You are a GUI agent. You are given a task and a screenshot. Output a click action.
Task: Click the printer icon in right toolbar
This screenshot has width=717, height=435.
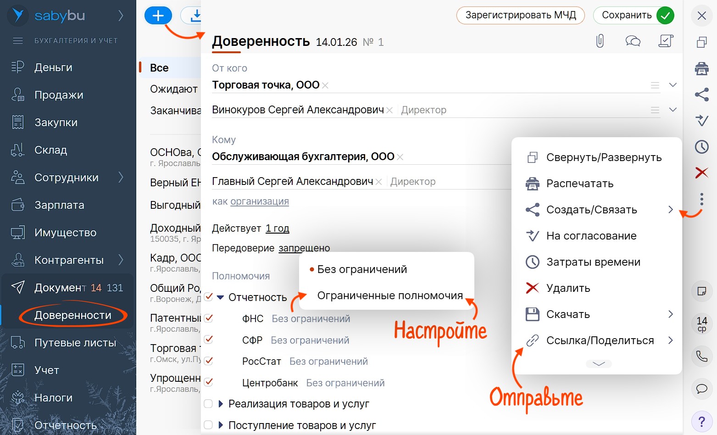tap(701, 69)
